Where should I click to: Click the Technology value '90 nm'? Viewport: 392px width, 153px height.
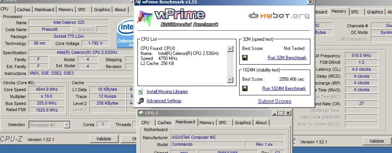click(x=40, y=43)
